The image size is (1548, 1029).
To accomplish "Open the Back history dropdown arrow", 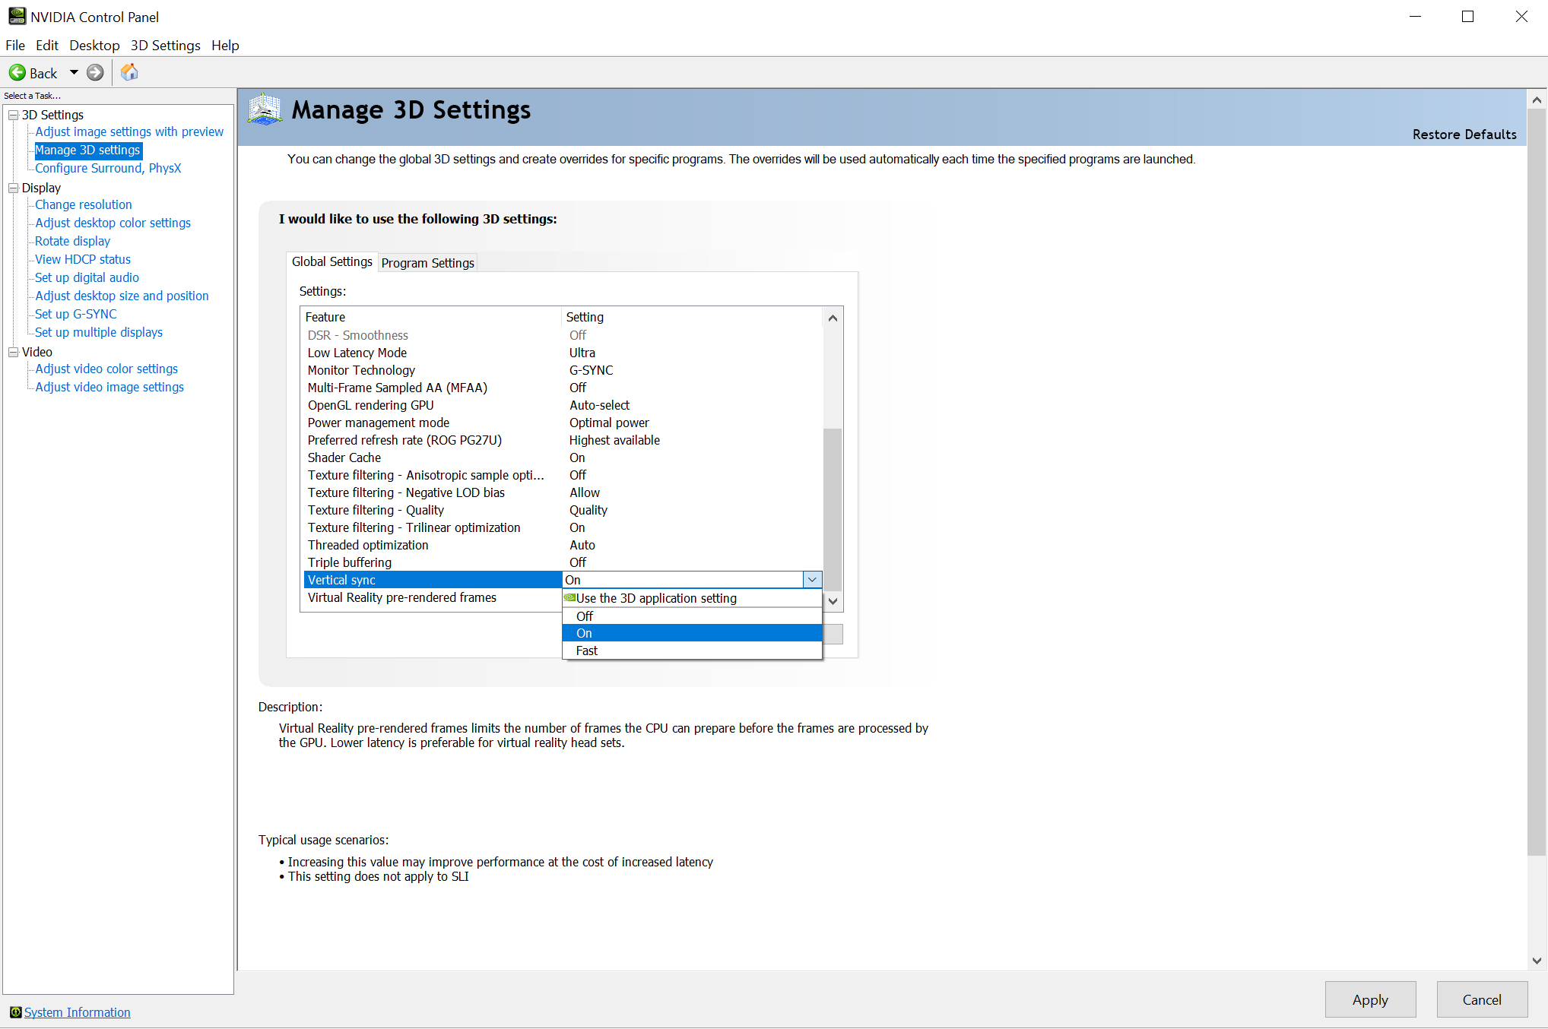I will 74,73.
